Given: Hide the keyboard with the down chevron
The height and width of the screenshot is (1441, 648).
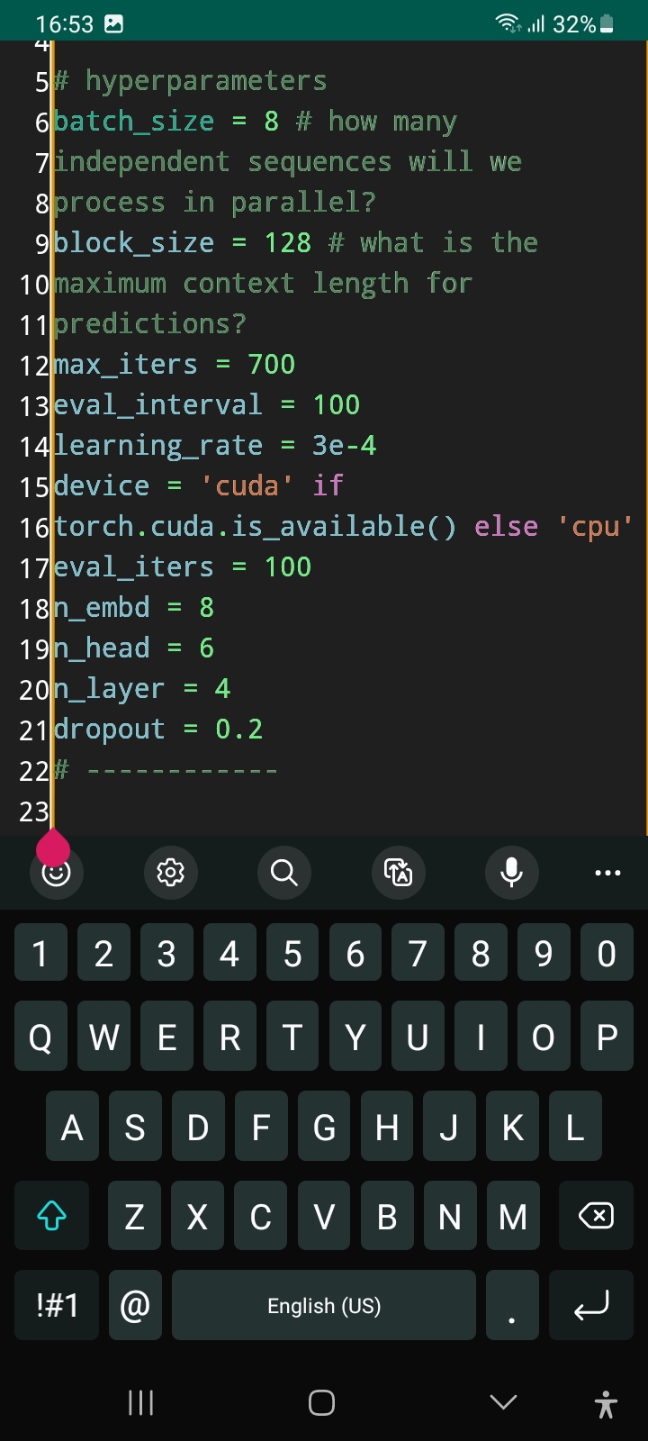Looking at the screenshot, I should pyautogui.click(x=502, y=1402).
